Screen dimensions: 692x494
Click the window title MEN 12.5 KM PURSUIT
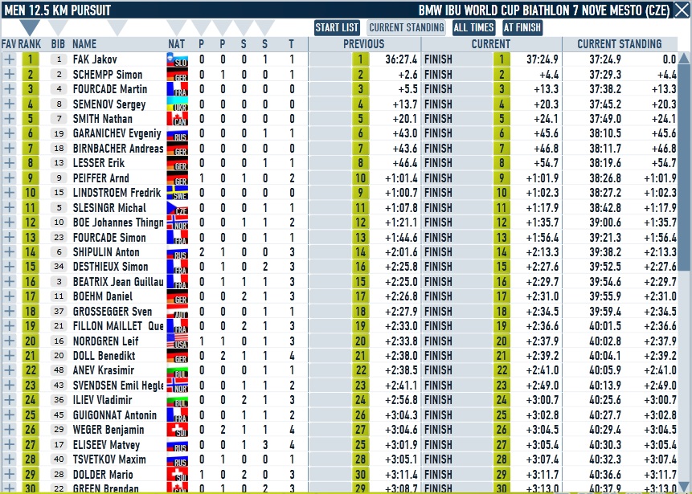pyautogui.click(x=57, y=10)
